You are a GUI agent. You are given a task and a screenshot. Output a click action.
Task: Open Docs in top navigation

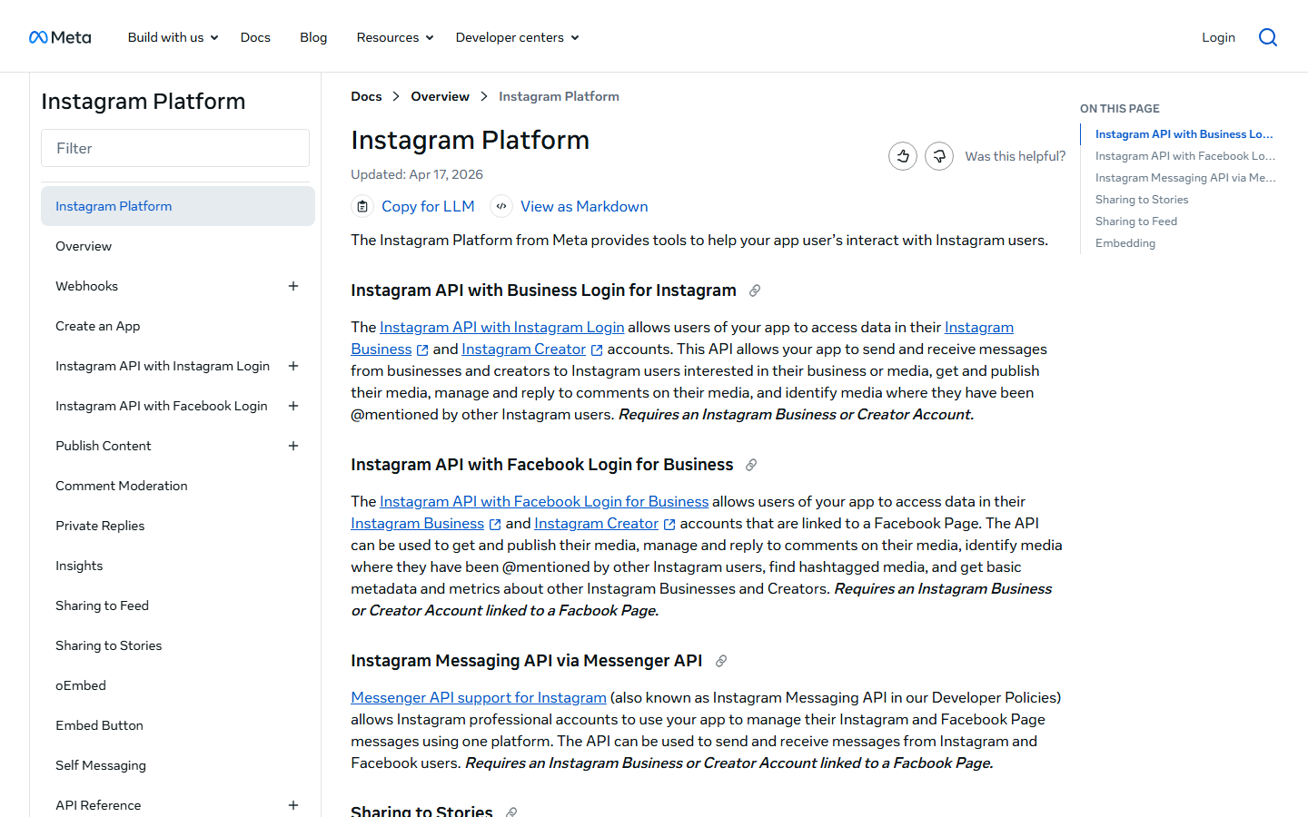(255, 37)
